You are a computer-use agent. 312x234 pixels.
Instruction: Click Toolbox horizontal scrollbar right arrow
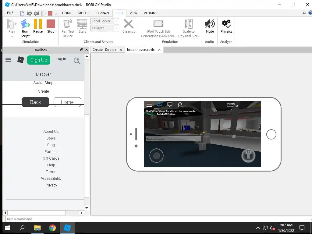point(81,213)
